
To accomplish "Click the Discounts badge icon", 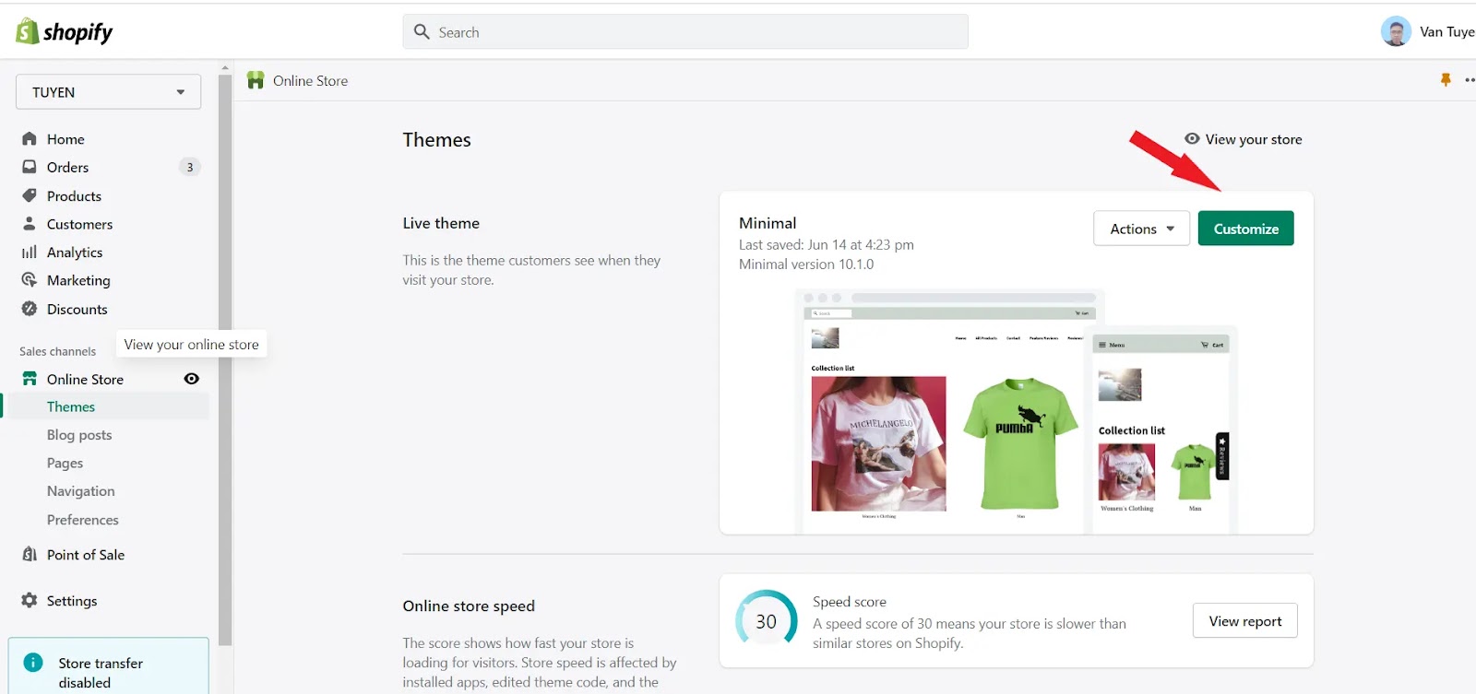I will coord(30,309).
